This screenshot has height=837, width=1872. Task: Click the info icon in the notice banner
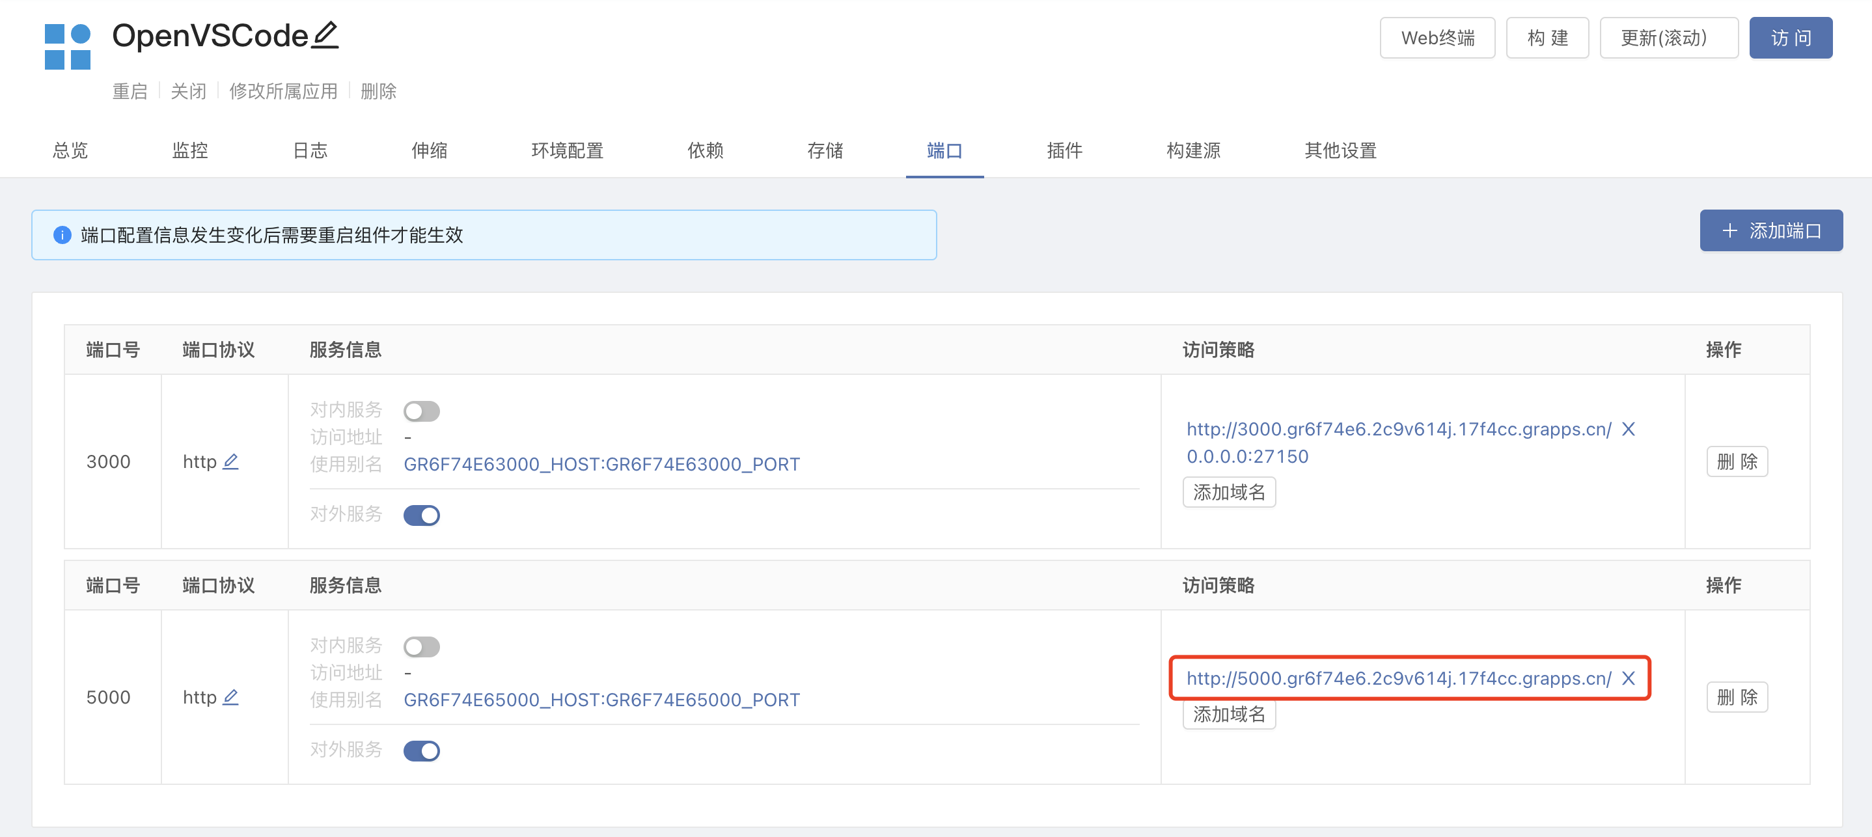click(62, 236)
